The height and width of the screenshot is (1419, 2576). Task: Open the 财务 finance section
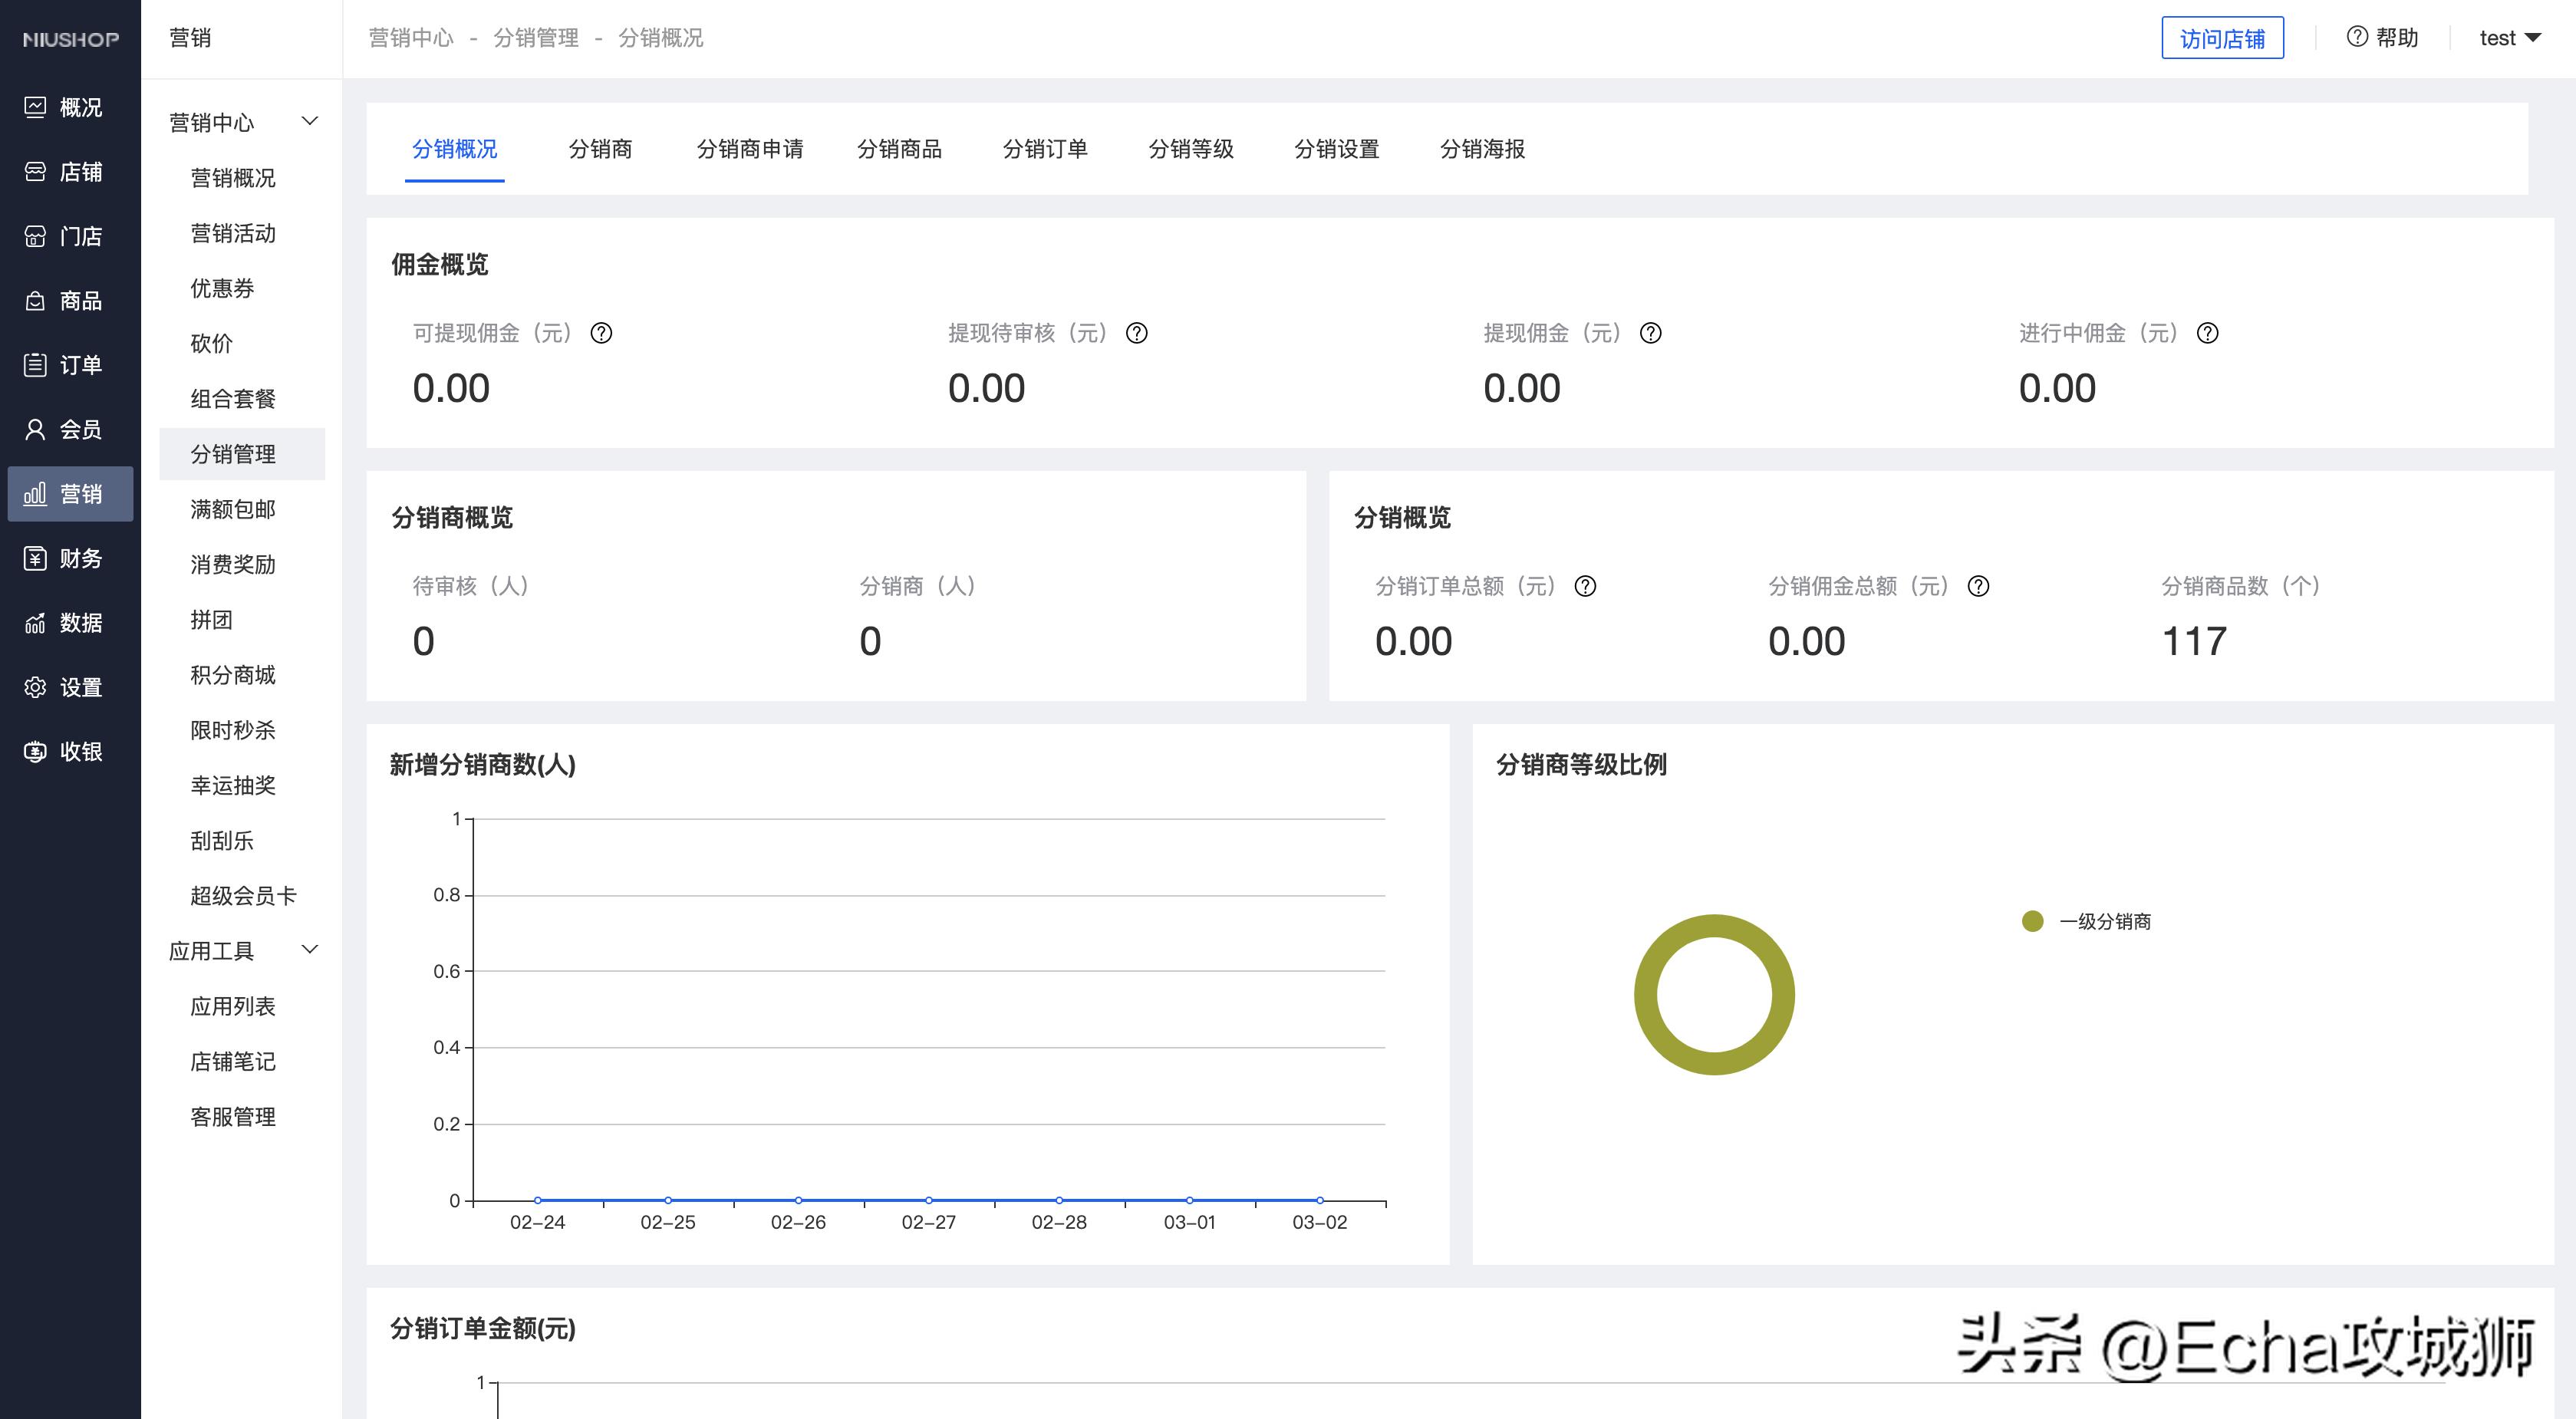pos(70,558)
